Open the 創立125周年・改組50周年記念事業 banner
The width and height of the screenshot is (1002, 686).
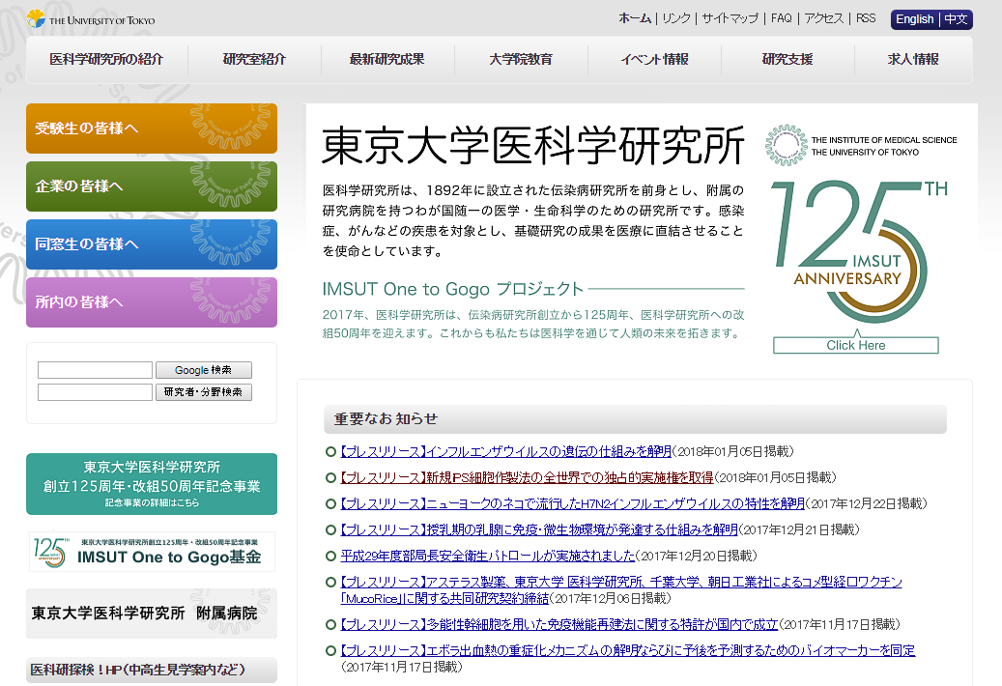pos(152,484)
